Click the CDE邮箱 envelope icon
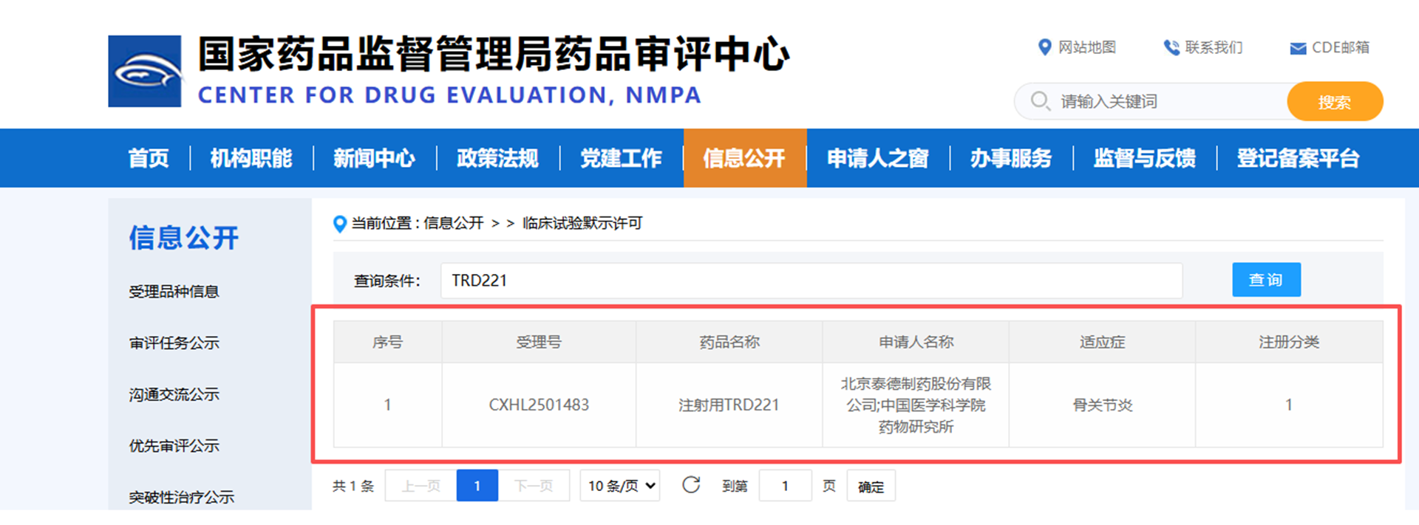Viewport: 1419px width, 525px height. (x=1298, y=49)
